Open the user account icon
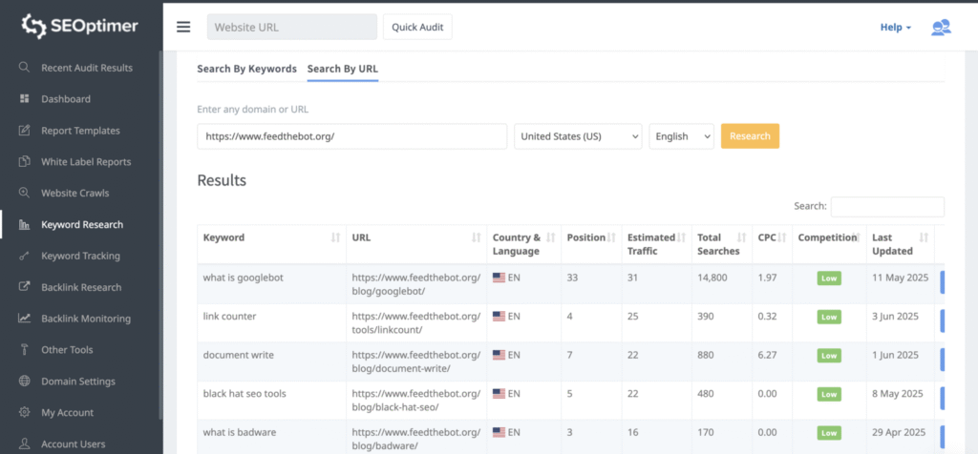Viewport: 978px width, 454px height. (x=941, y=28)
